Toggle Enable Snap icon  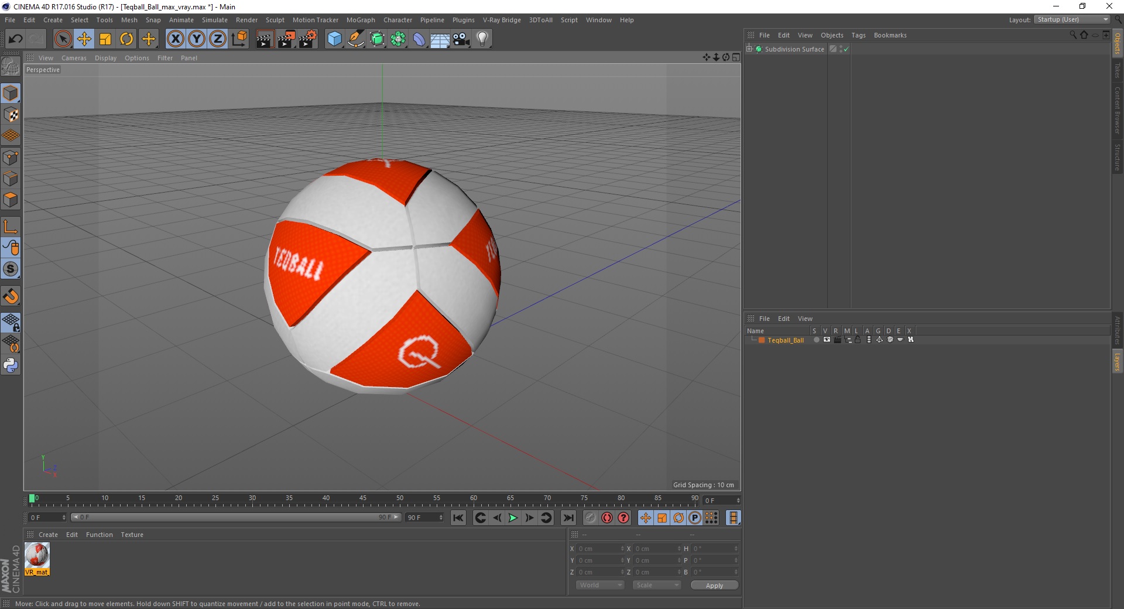pos(11,296)
